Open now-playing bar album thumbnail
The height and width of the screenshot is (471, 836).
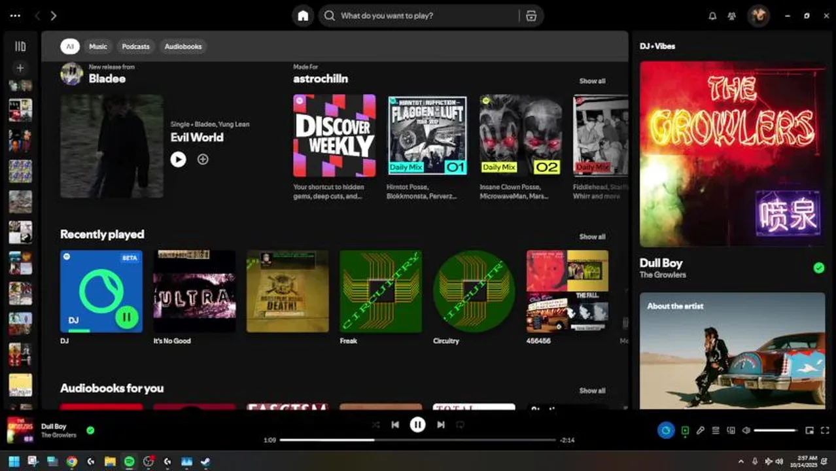pyautogui.click(x=20, y=430)
